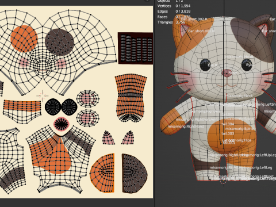This screenshot has height=207, width=276.
Task: Click the Triangles 3,756 statistic
Action: coord(171,22)
